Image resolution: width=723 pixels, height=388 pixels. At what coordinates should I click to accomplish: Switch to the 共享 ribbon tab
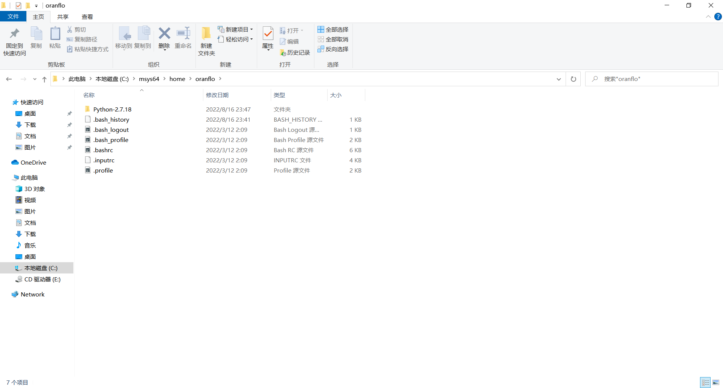pyautogui.click(x=63, y=17)
